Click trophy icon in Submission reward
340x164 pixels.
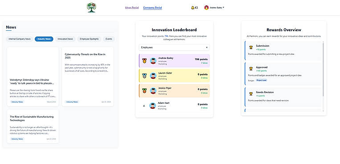251,47
